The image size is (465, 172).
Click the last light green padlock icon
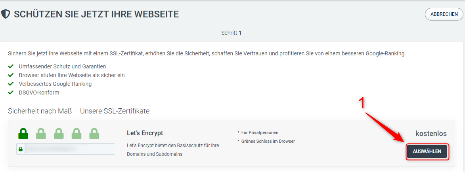click(94, 133)
